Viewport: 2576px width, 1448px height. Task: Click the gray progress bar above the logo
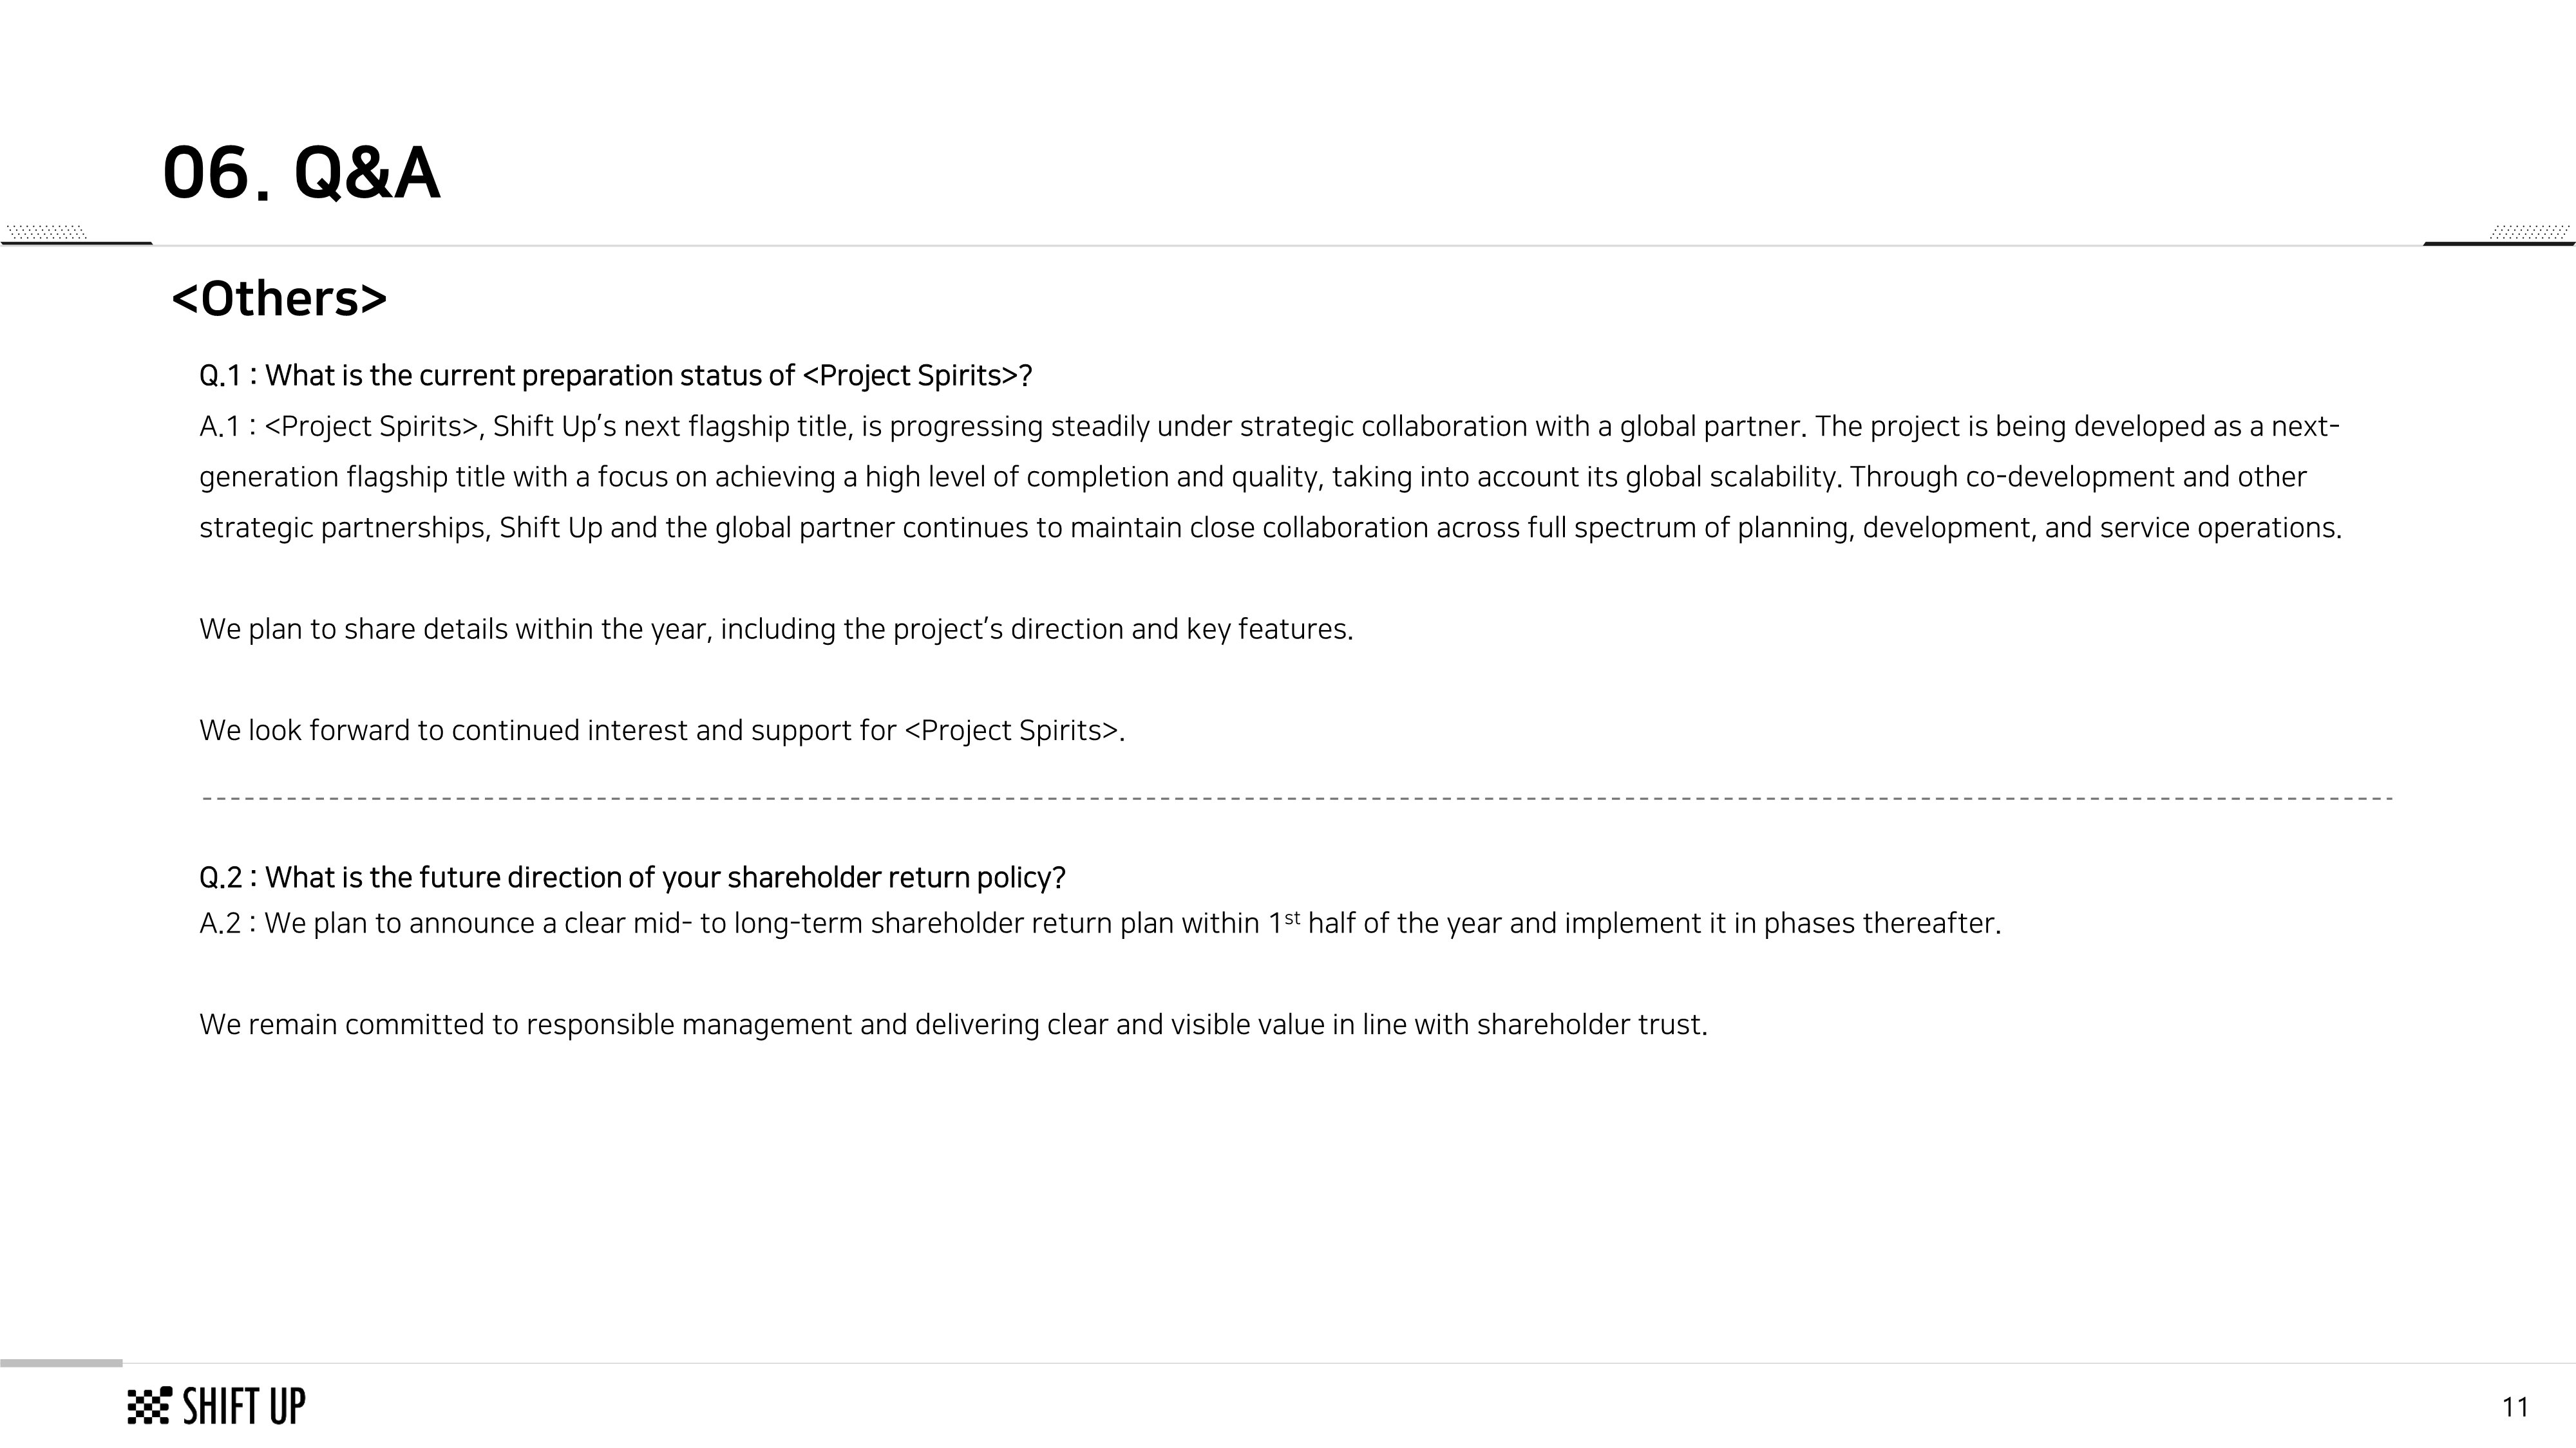(x=61, y=1363)
